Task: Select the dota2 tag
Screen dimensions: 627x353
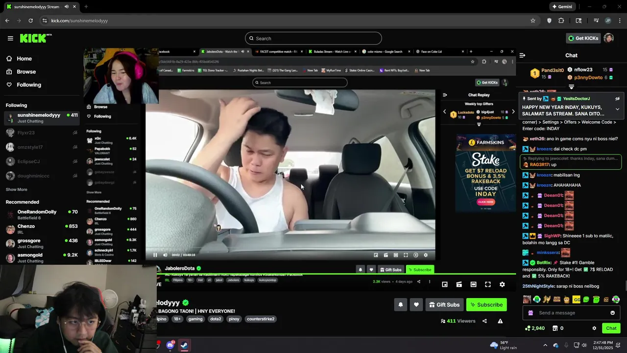Action: click(216, 319)
